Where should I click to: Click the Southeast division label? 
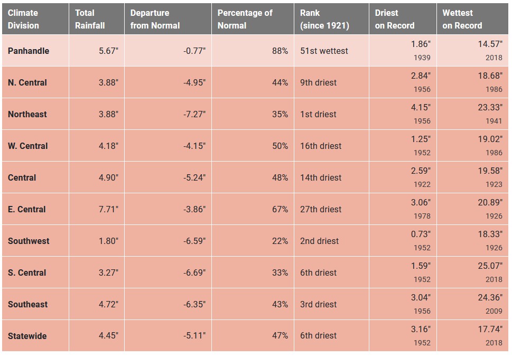click(28, 304)
